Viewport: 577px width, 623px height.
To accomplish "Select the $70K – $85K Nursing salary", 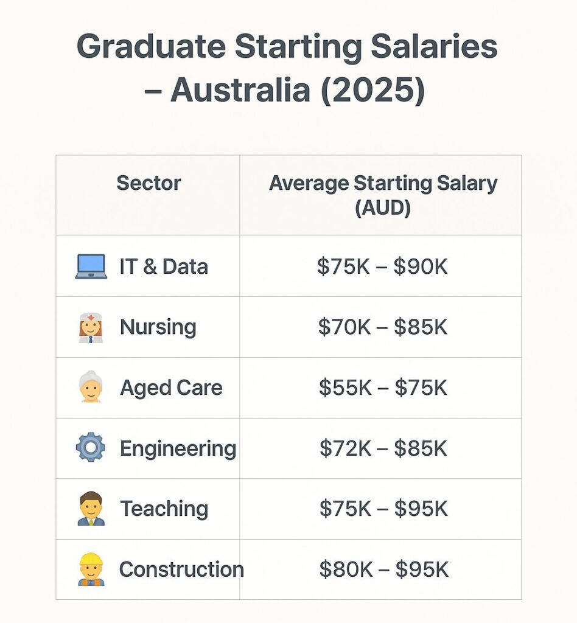I will pos(383,327).
